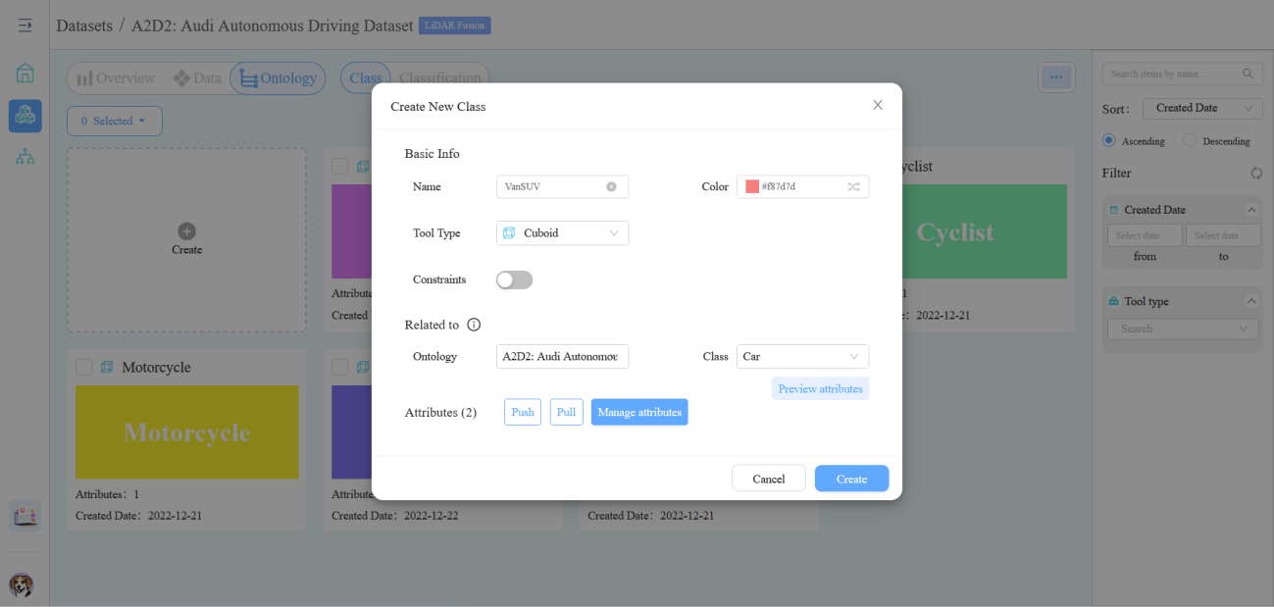This screenshot has height=607, width=1274.
Task: Click the refresh icon next to Filter
Action: (1256, 174)
